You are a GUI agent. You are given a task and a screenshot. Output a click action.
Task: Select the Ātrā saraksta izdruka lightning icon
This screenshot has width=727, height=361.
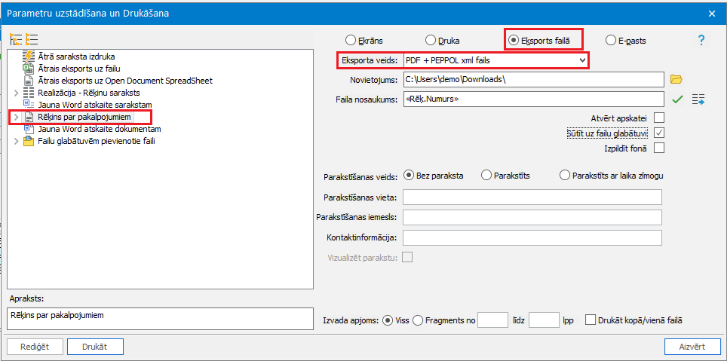29,57
